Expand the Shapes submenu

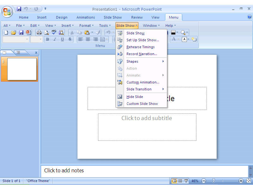pos(136,61)
